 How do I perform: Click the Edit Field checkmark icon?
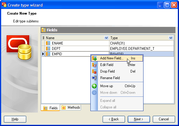tap(94, 65)
